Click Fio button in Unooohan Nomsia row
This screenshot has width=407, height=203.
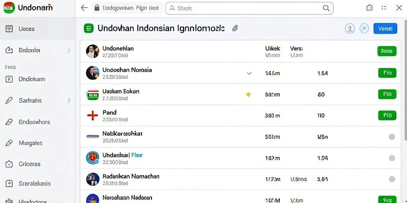[387, 73]
